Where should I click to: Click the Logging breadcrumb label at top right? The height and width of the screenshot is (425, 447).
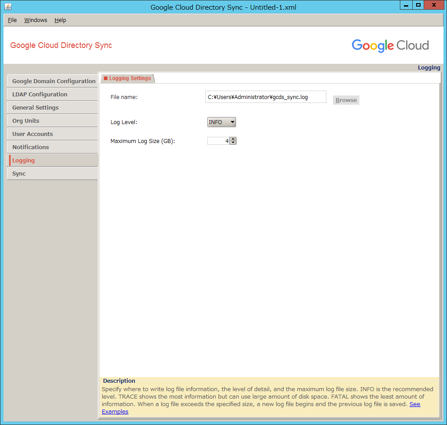(x=429, y=68)
